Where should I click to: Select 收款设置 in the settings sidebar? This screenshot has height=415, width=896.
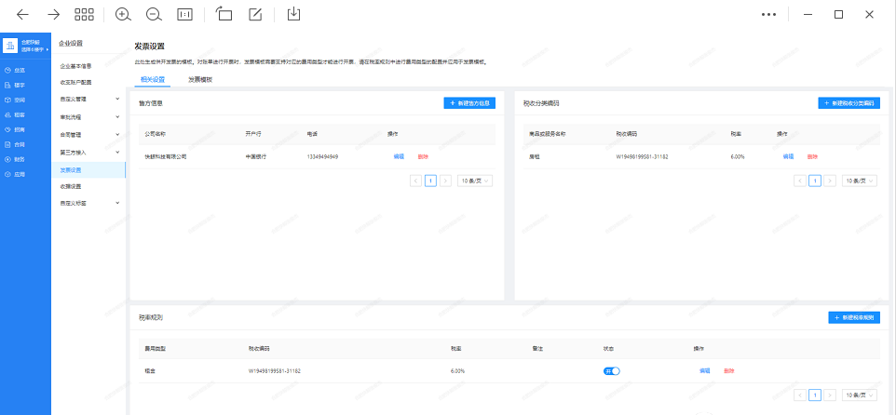tap(72, 186)
